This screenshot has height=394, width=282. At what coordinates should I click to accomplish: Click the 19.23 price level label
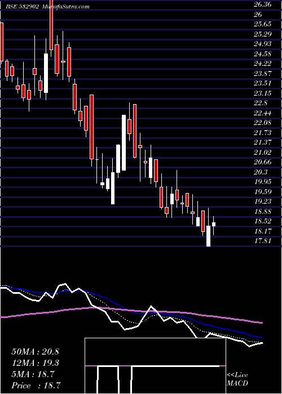tap(263, 202)
